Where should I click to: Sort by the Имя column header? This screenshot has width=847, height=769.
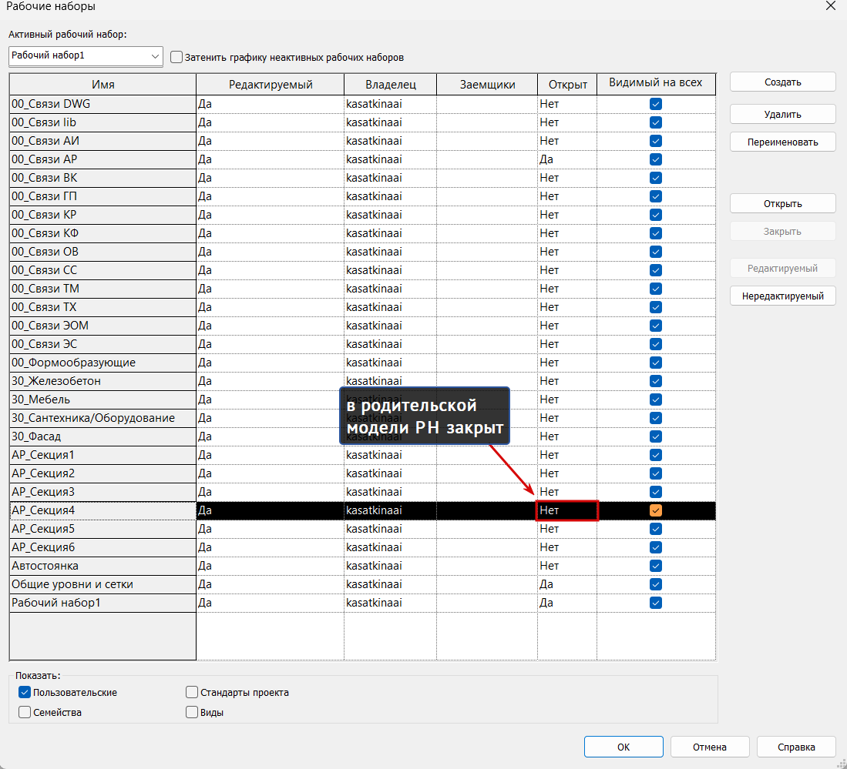pos(103,85)
